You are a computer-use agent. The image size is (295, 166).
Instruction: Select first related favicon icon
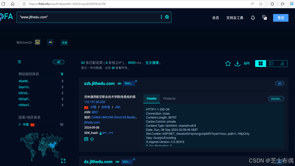click(x=38, y=42)
